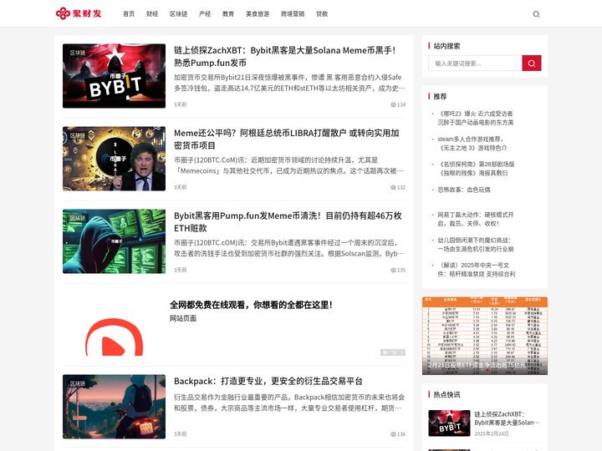Open the 产经 menu item
The height and width of the screenshot is (451, 602).
pos(205,14)
